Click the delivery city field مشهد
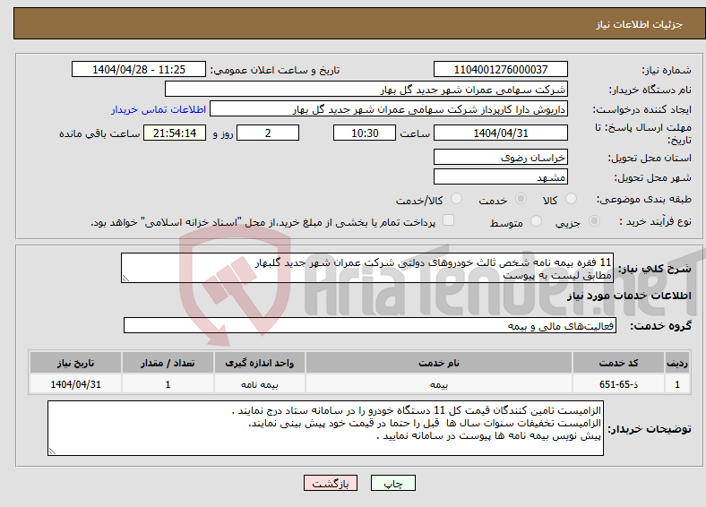706x507 pixels. coord(501,177)
